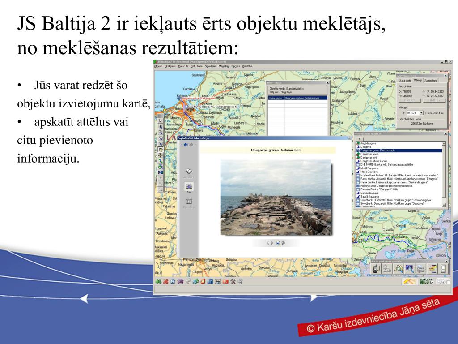Click the yellow road map icon in status area
458x344 pixels.
coord(410,281)
